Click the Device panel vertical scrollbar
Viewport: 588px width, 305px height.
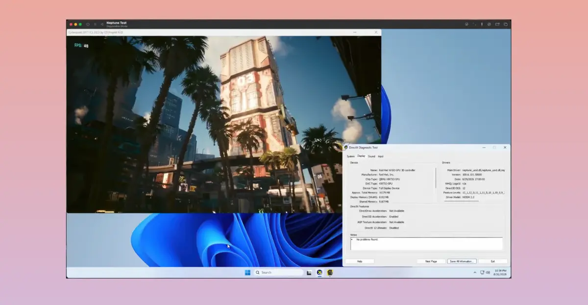coord(436,178)
